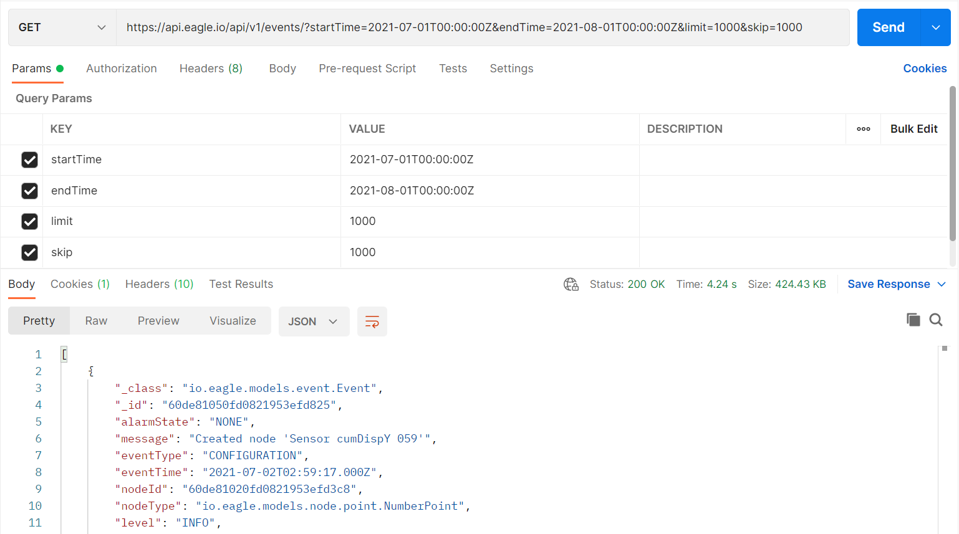This screenshot has width=959, height=534.
Task: Open search within the response
Action: click(x=935, y=319)
